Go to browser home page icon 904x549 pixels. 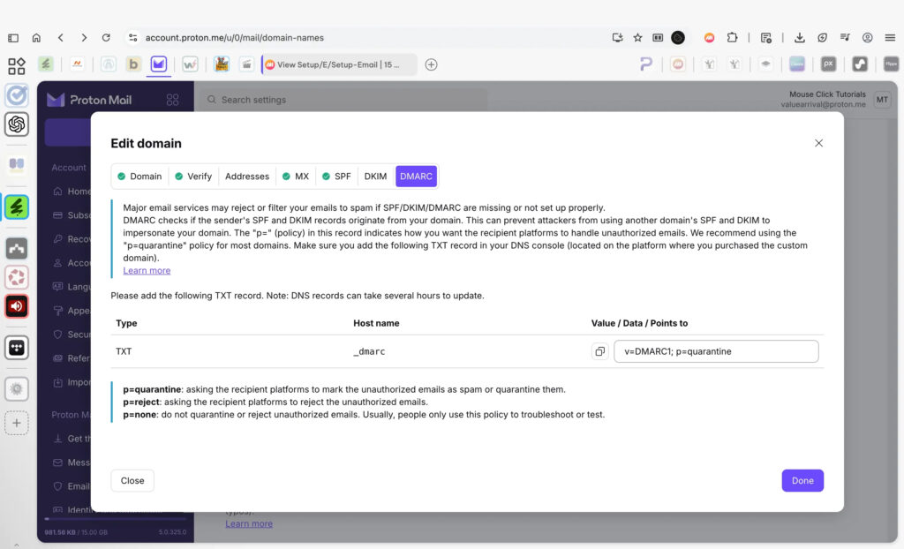[36, 38]
